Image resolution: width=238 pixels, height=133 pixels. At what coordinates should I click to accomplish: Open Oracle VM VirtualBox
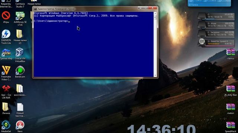[x=20, y=55]
